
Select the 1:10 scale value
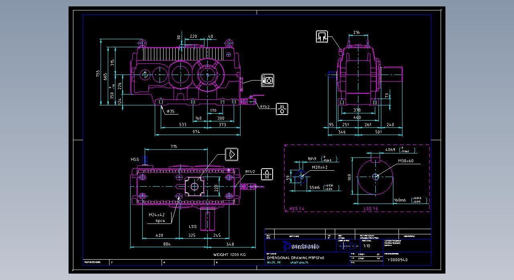(366, 246)
